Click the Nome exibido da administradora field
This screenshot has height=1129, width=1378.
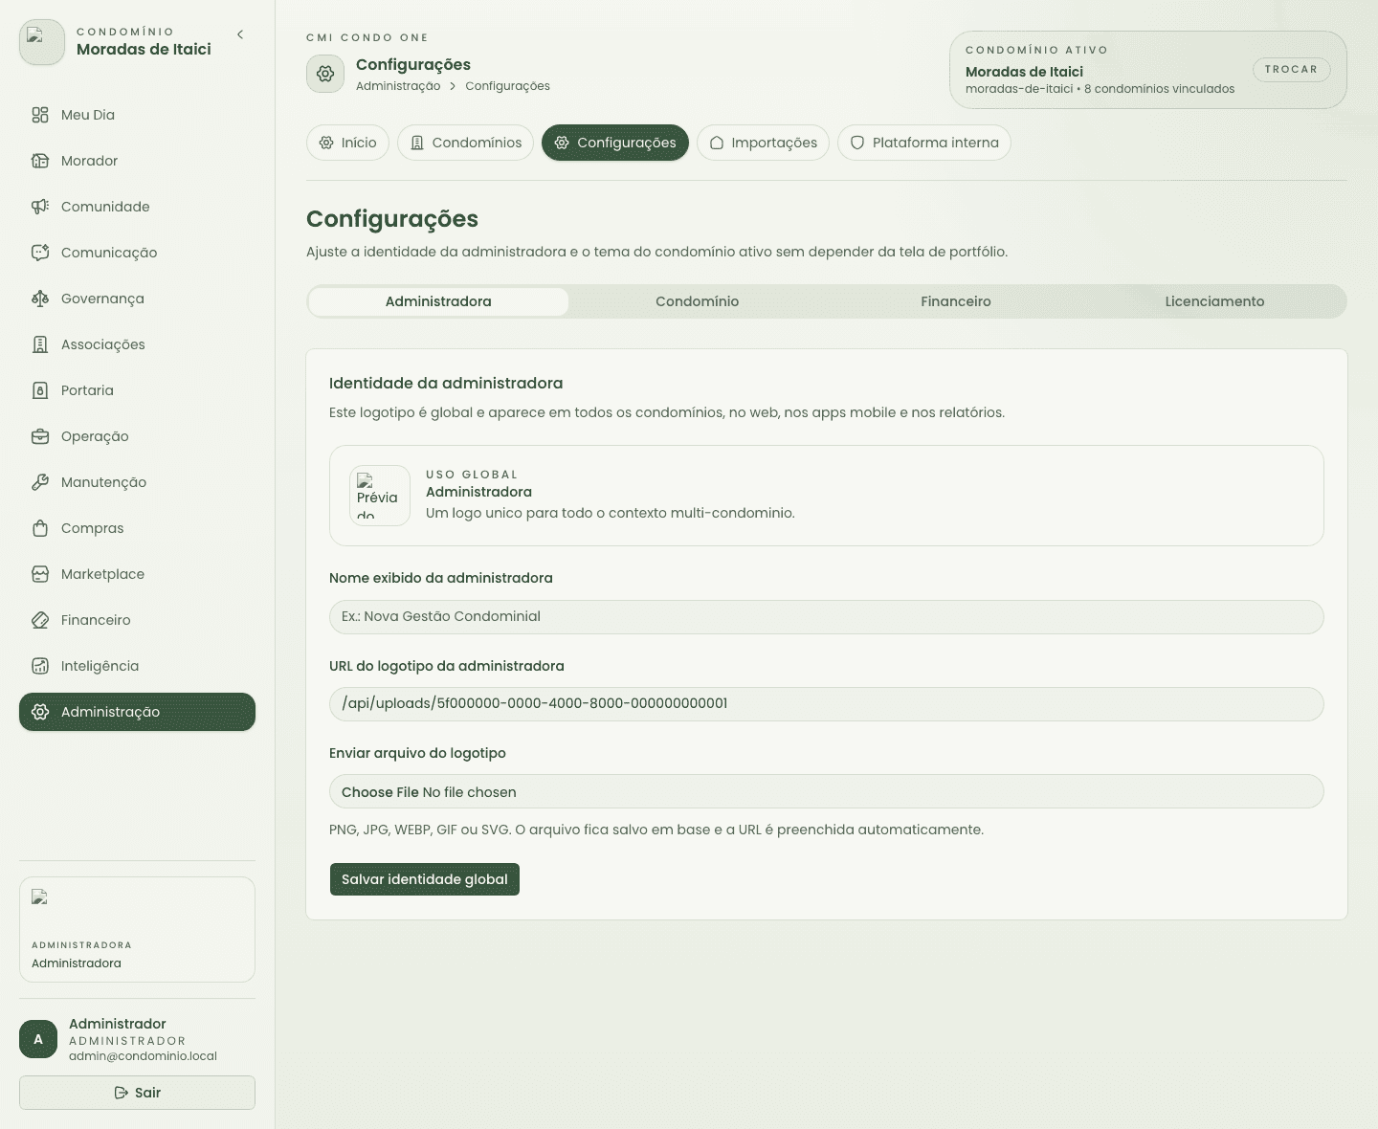pos(827,617)
